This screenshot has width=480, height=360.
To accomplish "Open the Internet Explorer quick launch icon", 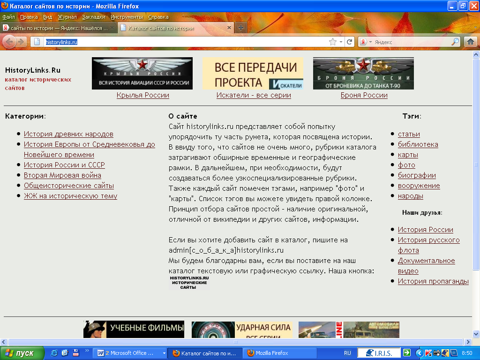I will [54, 352].
